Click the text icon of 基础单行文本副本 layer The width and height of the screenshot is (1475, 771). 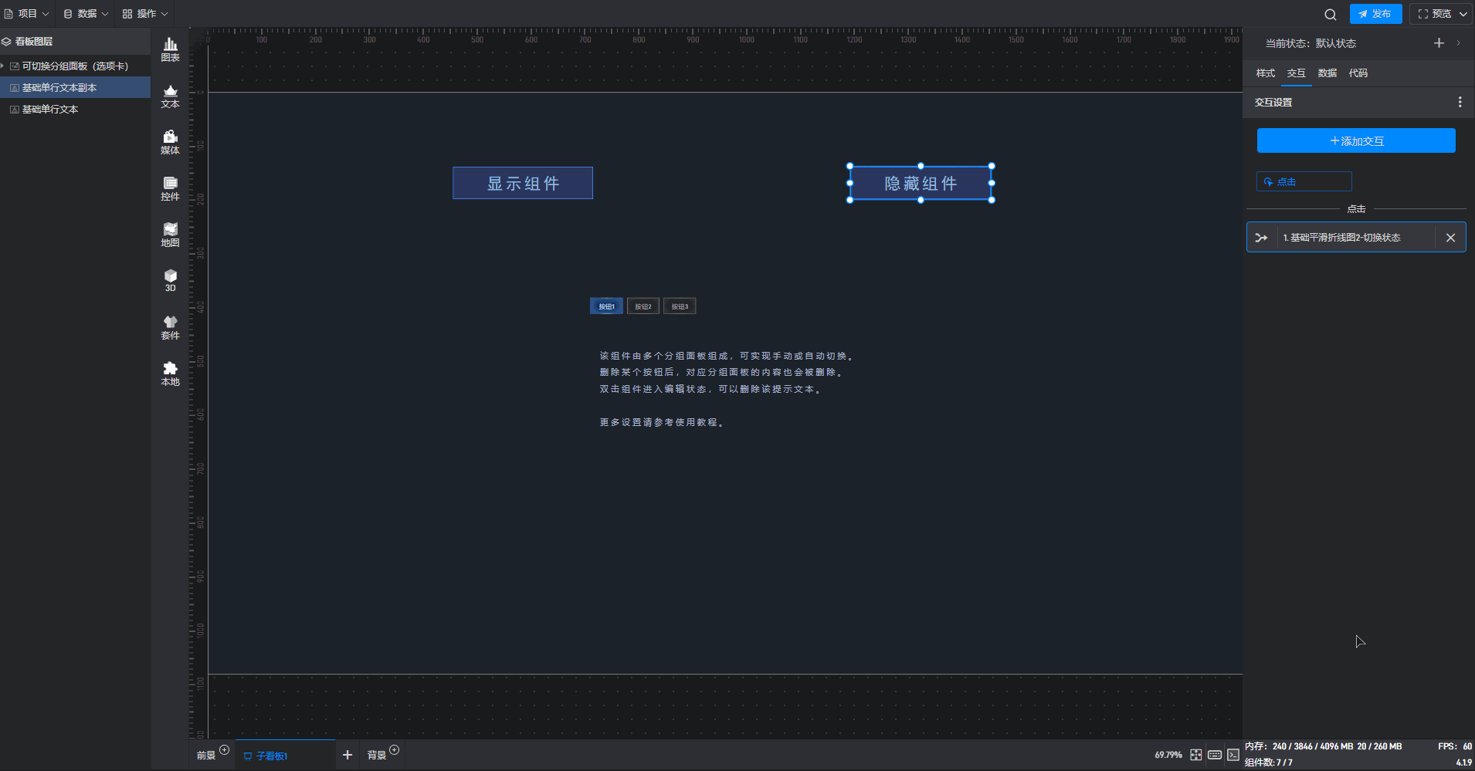tap(15, 88)
